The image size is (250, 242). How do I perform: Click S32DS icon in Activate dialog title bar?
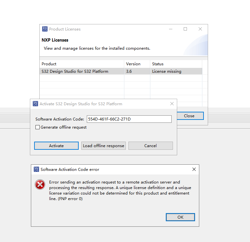[x=35, y=104]
